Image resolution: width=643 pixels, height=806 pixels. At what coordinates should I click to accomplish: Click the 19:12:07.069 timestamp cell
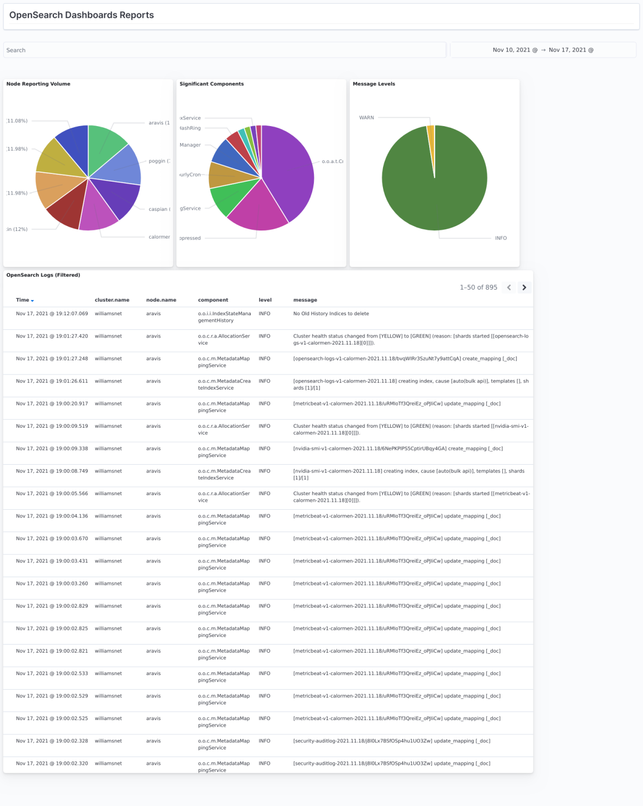(x=52, y=314)
